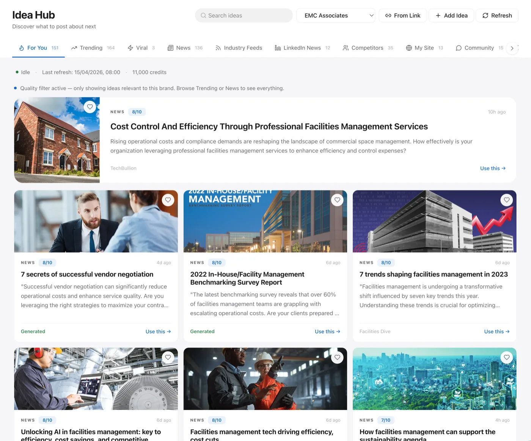This screenshot has height=441, width=531.
Task: Click the From Link button
Action: (403, 16)
